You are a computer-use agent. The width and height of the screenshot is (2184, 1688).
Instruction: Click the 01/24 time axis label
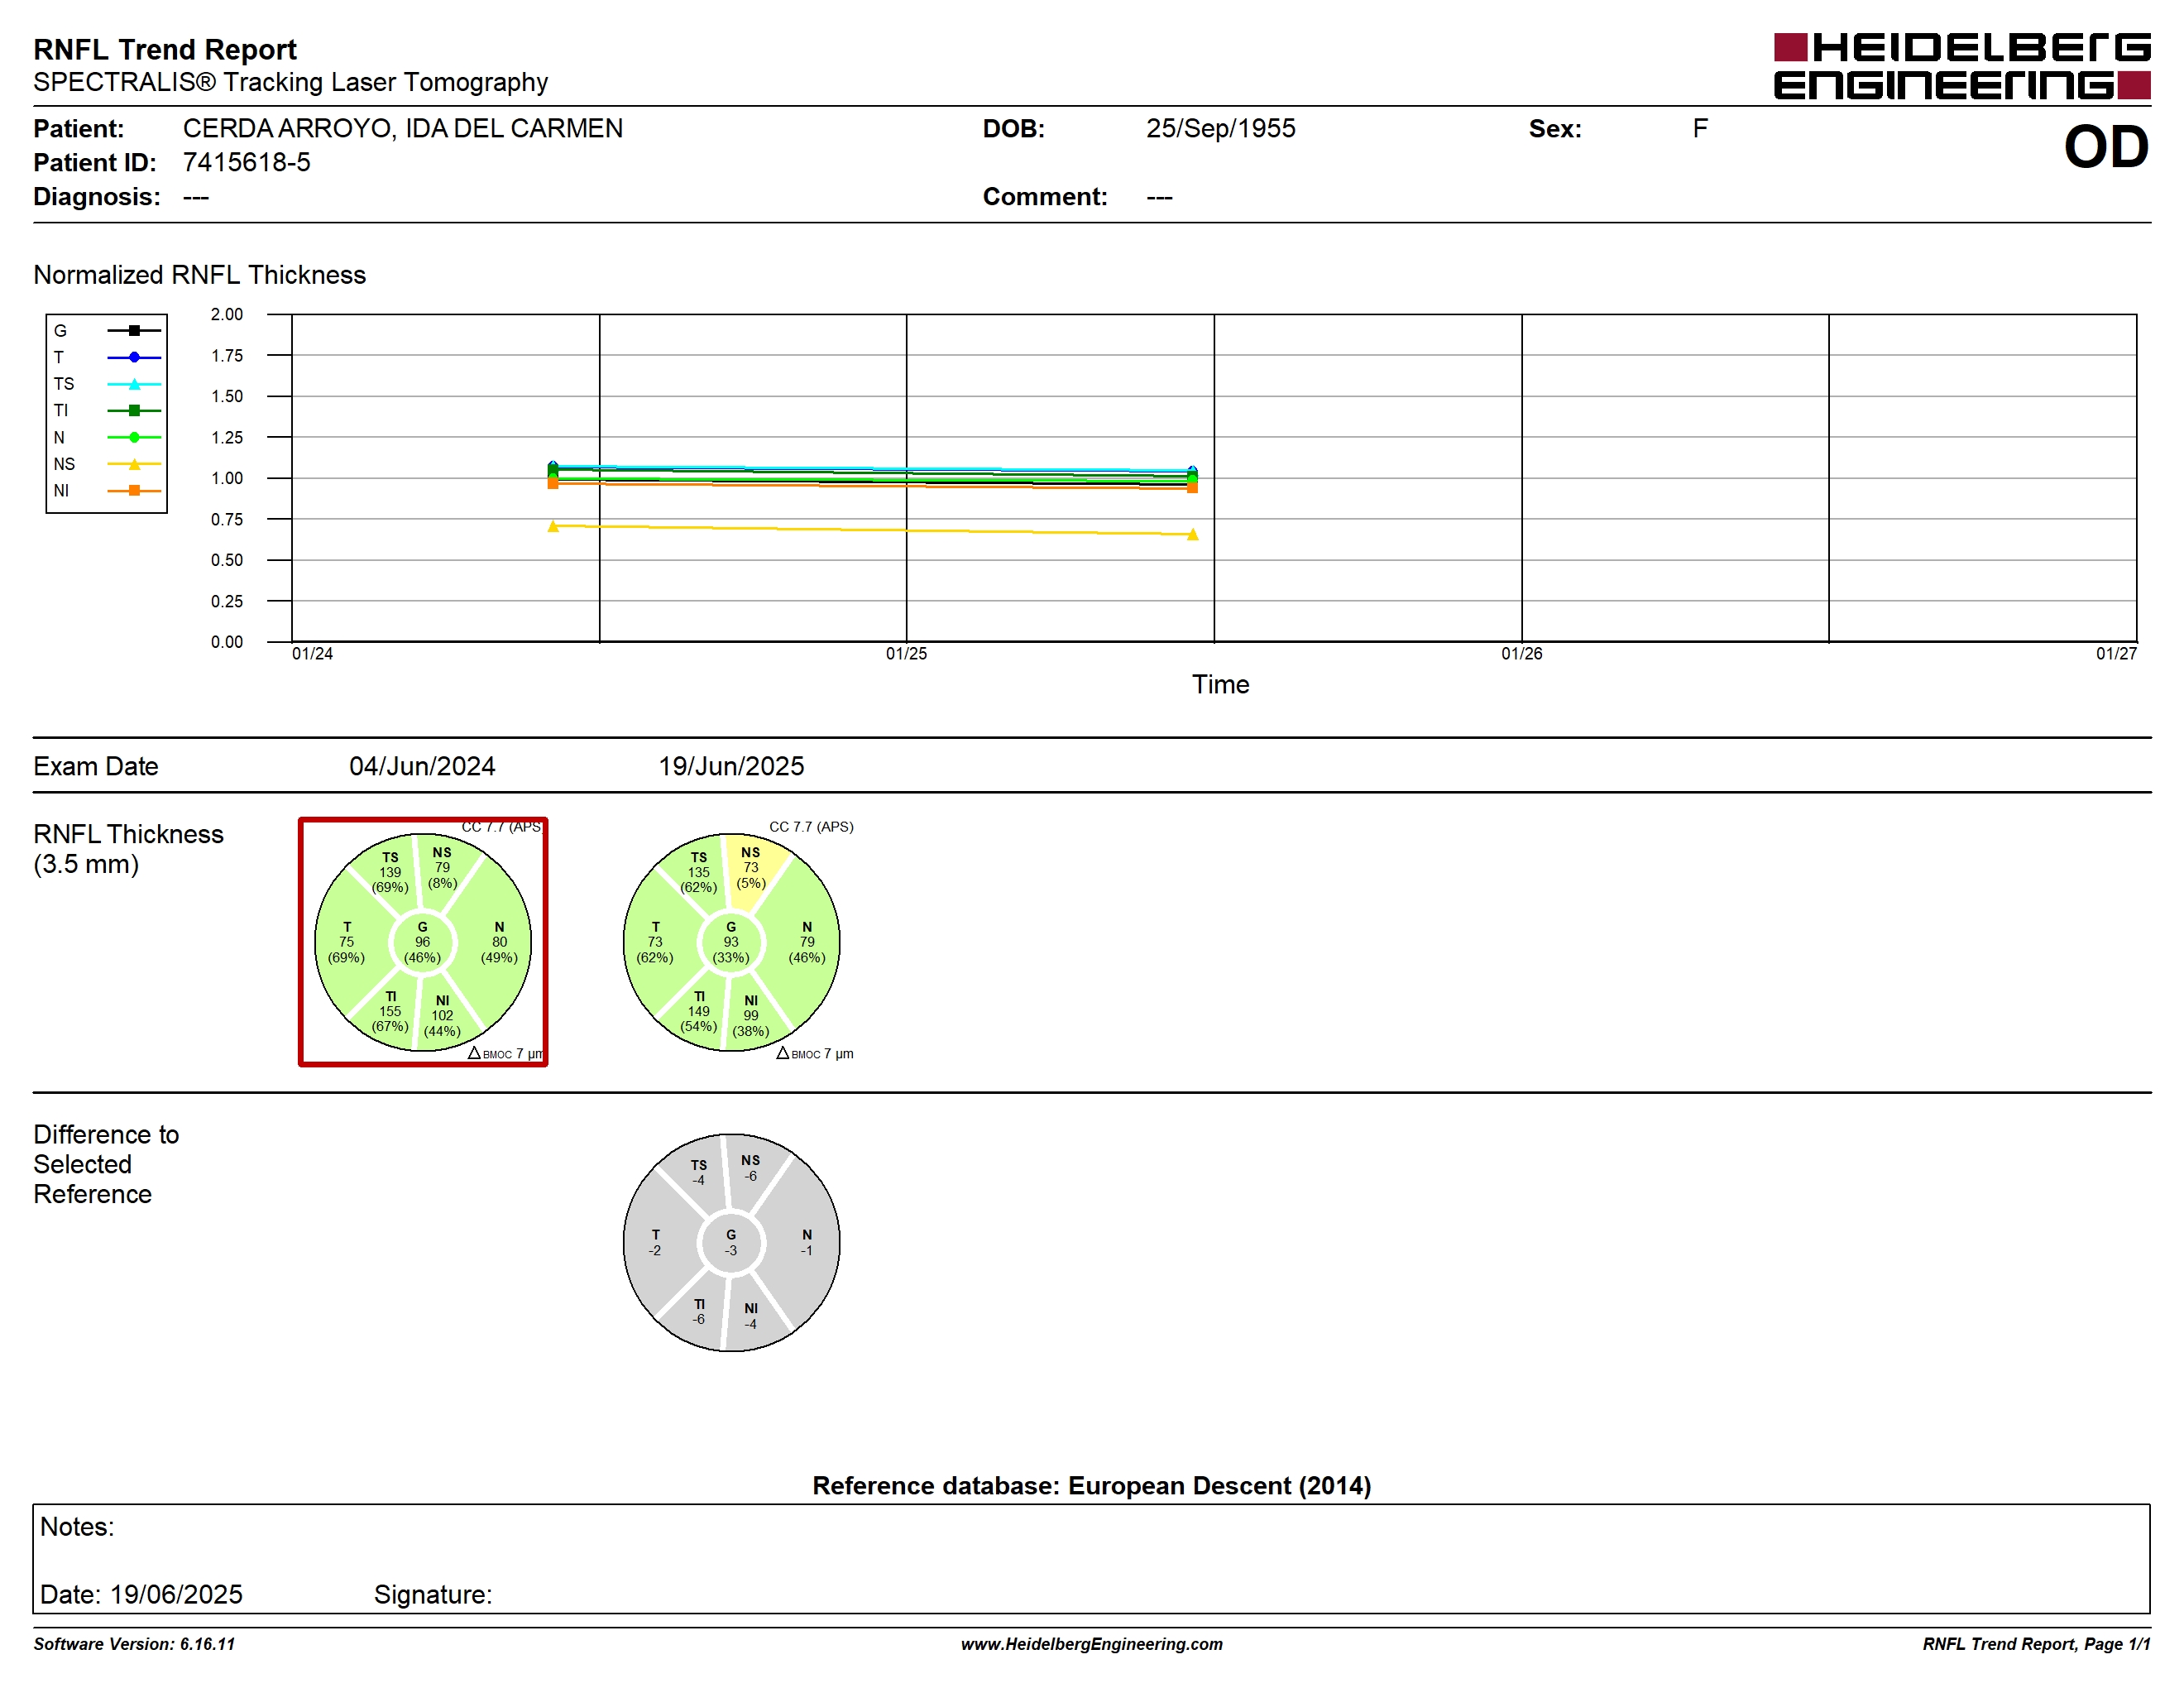tap(312, 654)
